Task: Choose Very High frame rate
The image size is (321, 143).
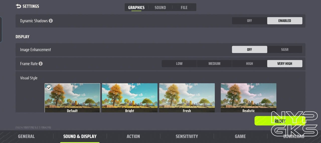Action: pos(284,64)
